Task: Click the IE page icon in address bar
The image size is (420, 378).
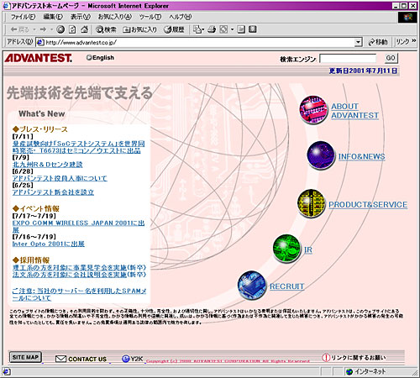Action: 40,42
